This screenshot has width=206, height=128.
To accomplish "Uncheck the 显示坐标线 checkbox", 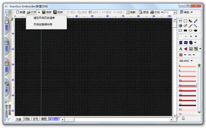I will click(x=6, y=102).
